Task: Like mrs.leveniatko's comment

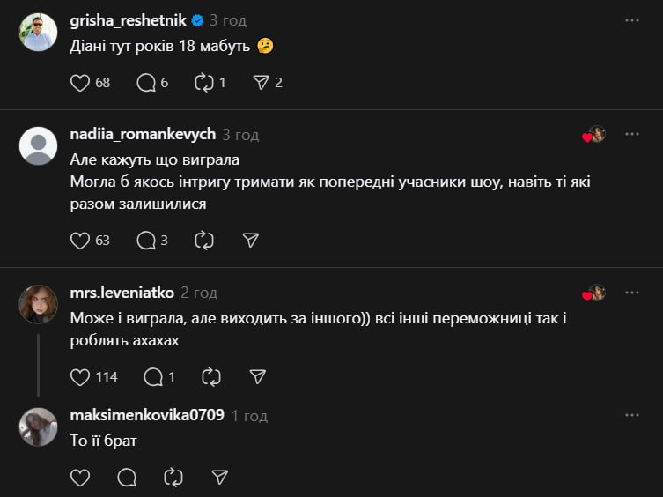Action: pos(80,377)
